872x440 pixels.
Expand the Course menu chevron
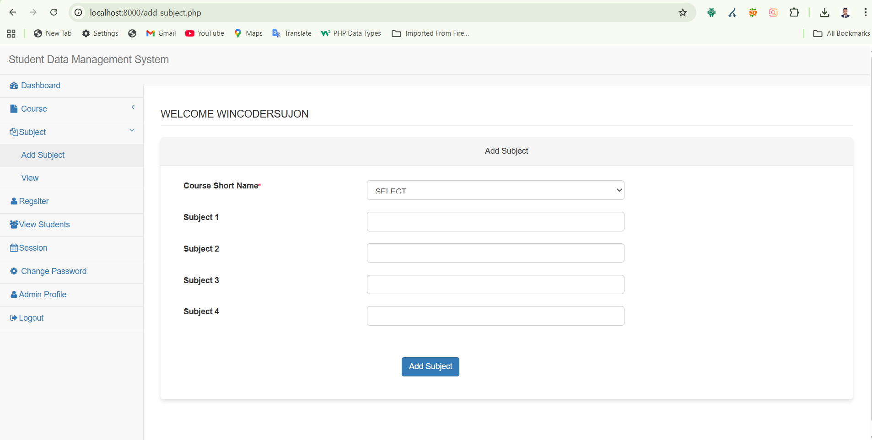click(x=133, y=107)
